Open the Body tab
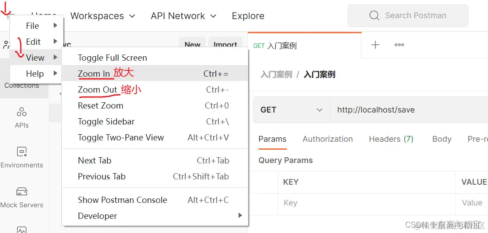This screenshot has height=233, width=488. coord(441,139)
